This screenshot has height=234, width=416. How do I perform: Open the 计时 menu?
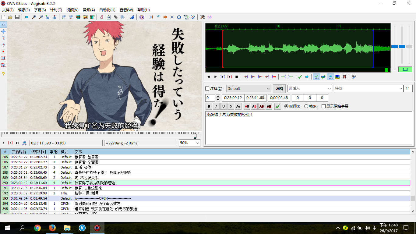coord(56,10)
